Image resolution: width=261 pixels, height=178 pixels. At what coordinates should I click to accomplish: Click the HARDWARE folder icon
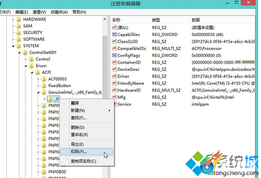pyautogui.click(x=19, y=19)
